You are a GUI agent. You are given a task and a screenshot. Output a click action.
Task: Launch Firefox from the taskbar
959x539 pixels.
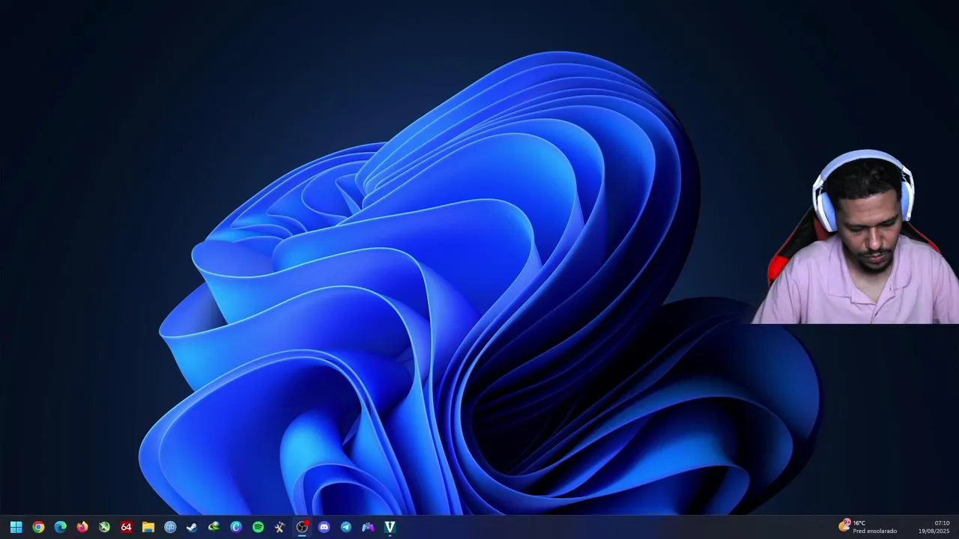(82, 527)
